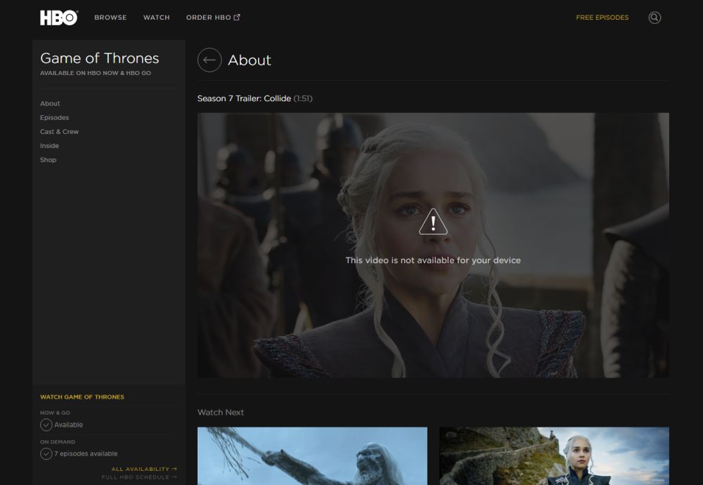
Task: Click the Now & Go Available checkmark icon
Action: coord(46,425)
